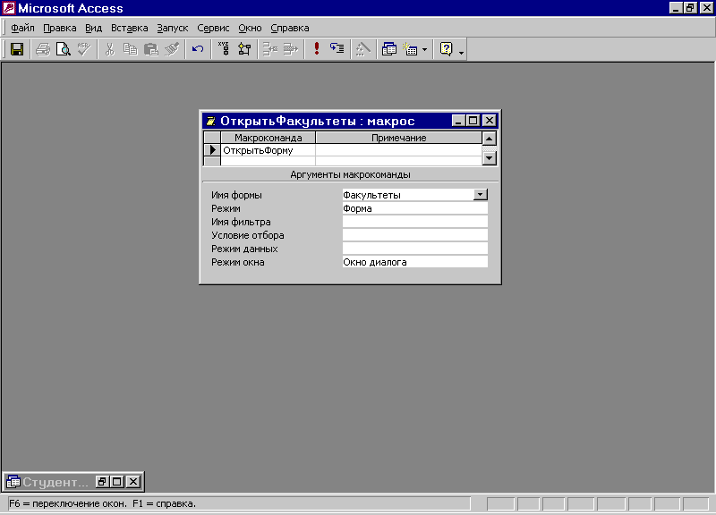Image resolution: width=716 pixels, height=515 pixels.
Task: Click the Имя фильтра empty field
Action: [x=414, y=222]
